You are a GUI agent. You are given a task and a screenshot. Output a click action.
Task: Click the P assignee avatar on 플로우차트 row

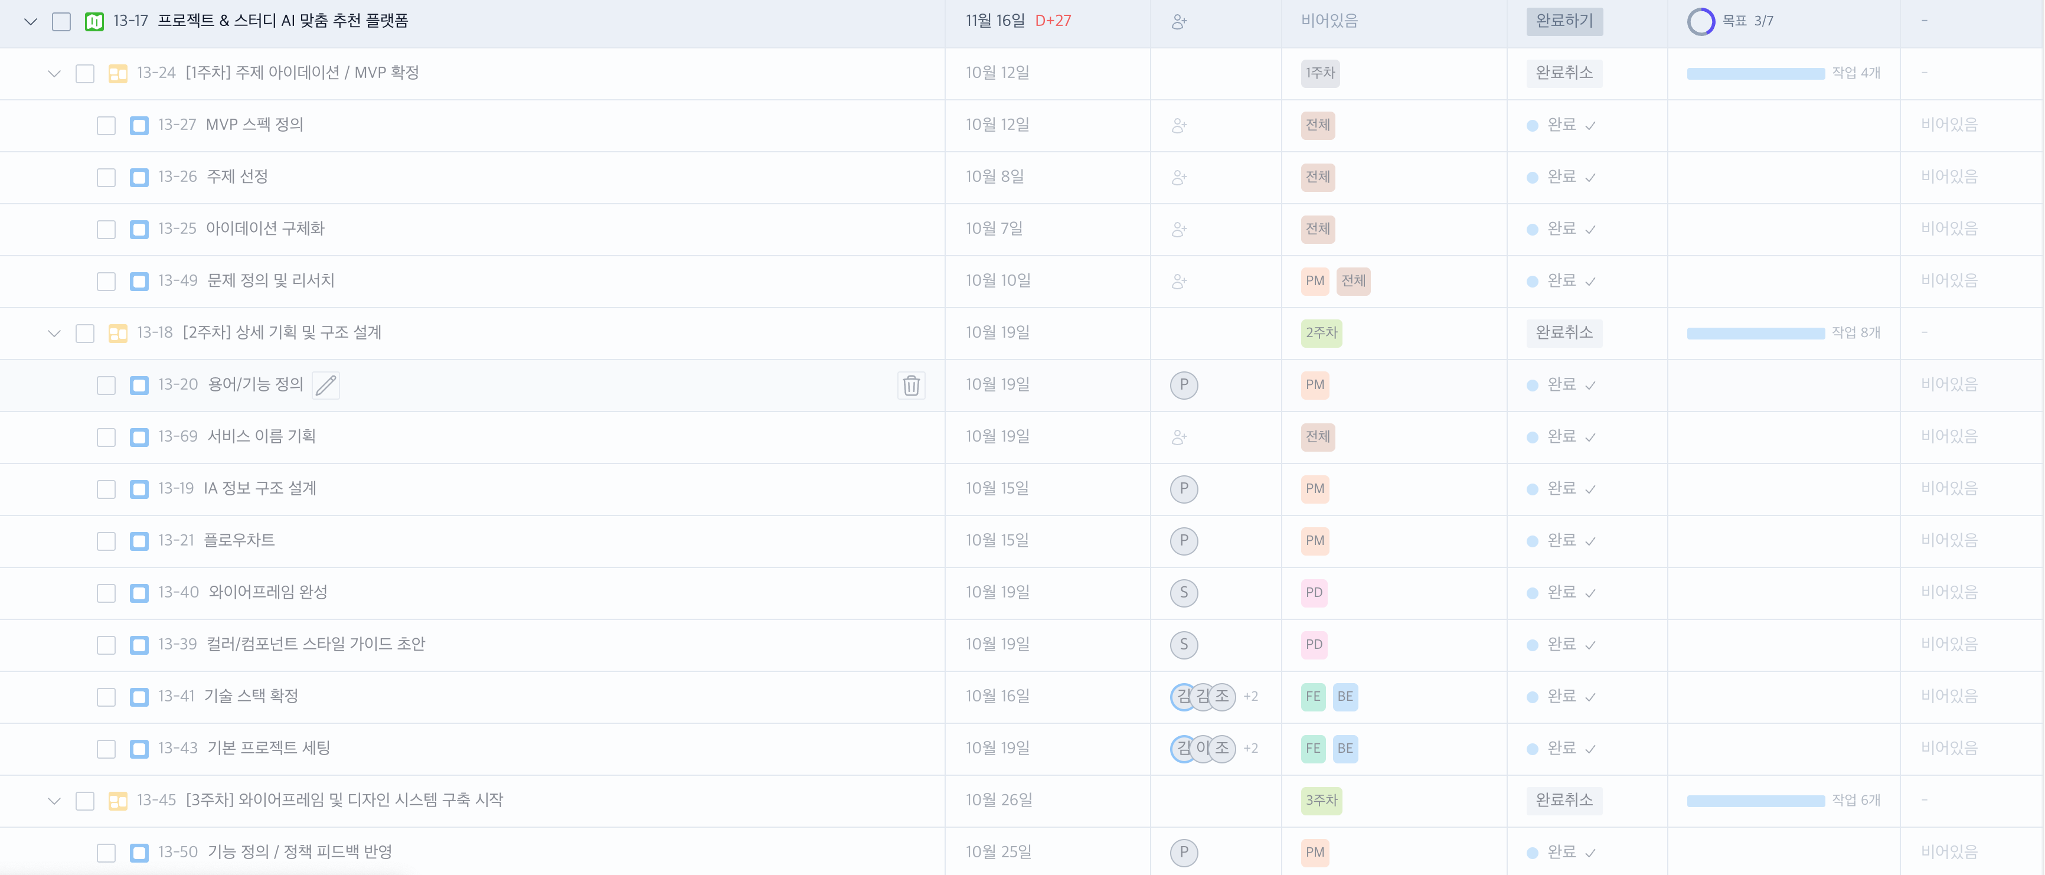[1183, 541]
